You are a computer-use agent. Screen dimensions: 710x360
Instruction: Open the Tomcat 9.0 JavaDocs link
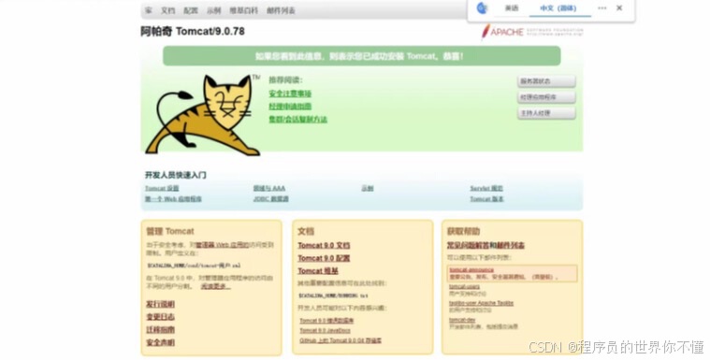click(326, 331)
